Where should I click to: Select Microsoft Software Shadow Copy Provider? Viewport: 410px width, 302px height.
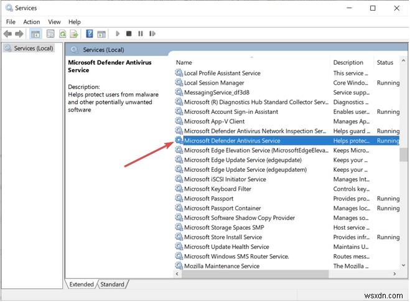[287, 219]
